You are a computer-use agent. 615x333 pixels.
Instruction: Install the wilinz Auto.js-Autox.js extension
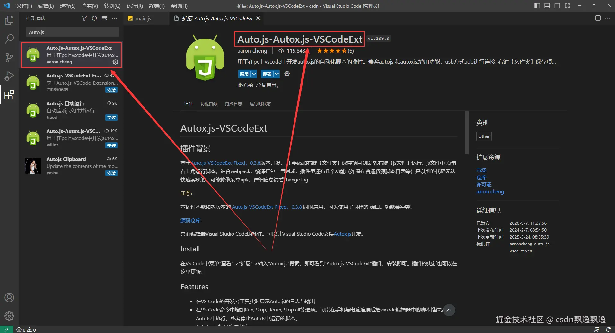tap(111, 145)
